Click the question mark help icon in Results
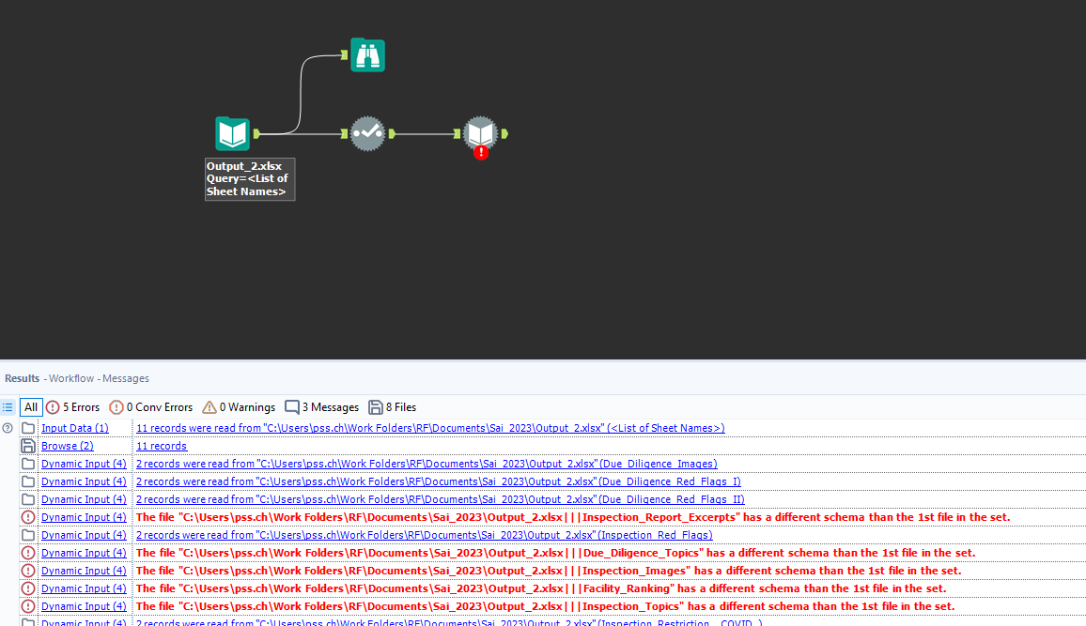The image size is (1086, 626). [8, 427]
